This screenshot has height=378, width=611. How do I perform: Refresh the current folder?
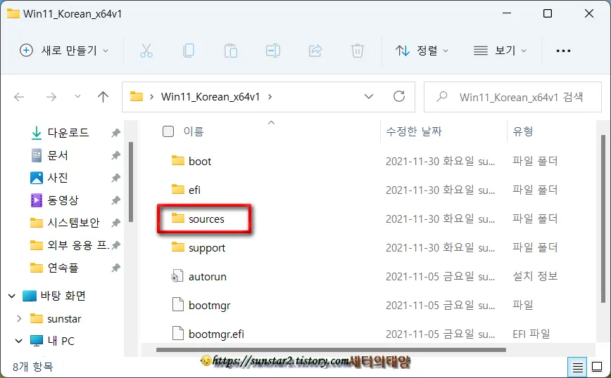[399, 96]
